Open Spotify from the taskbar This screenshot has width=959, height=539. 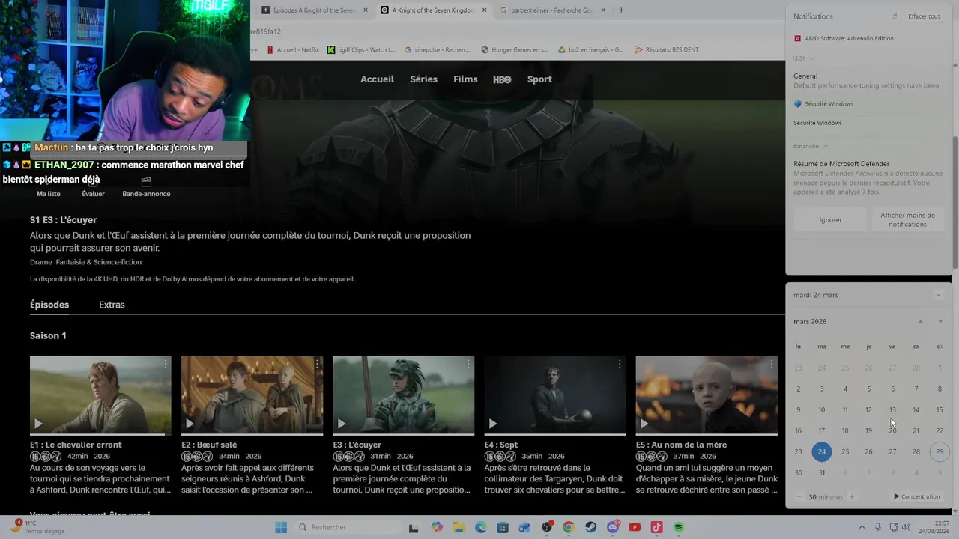coord(679,527)
